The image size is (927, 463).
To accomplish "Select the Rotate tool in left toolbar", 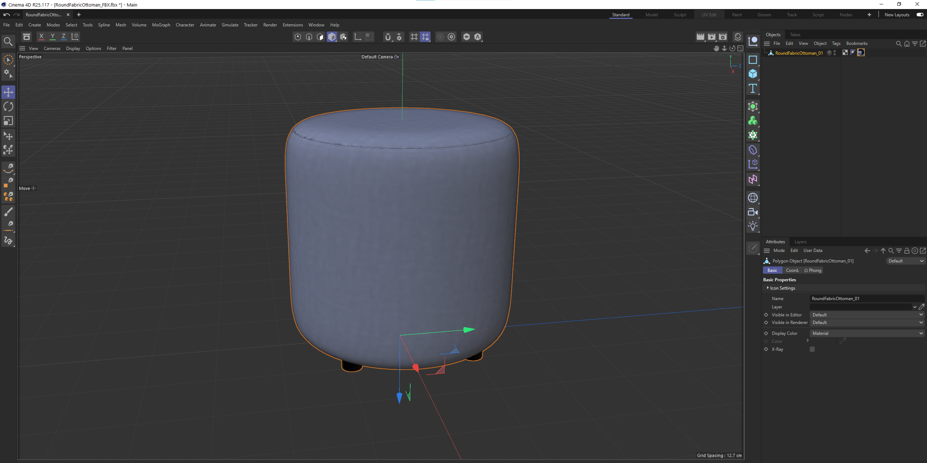I will point(8,106).
